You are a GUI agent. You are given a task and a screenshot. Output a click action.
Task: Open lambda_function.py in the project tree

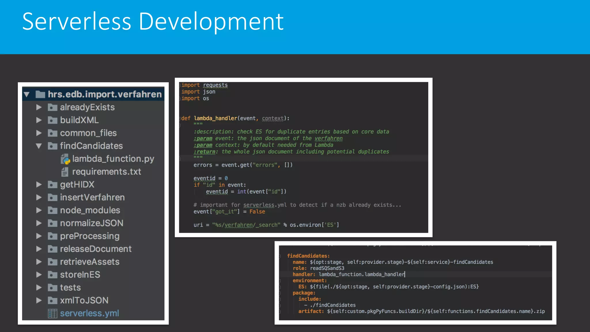[x=113, y=159]
